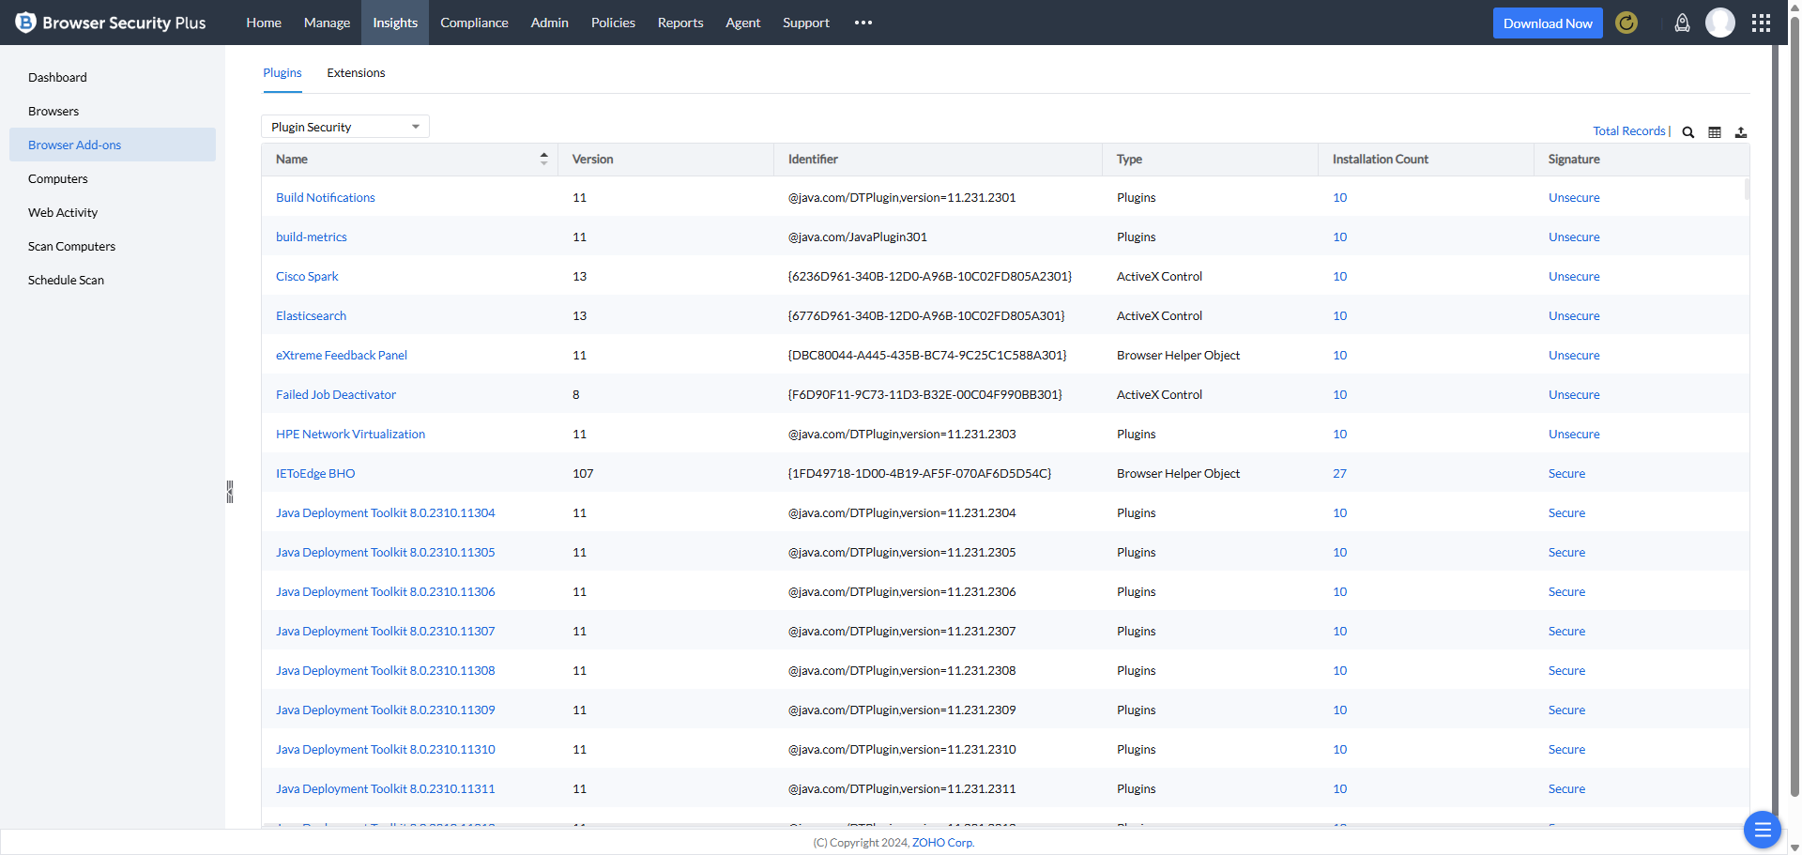This screenshot has height=855, width=1802.
Task: Open the apps grid launcher
Action: 1761,23
